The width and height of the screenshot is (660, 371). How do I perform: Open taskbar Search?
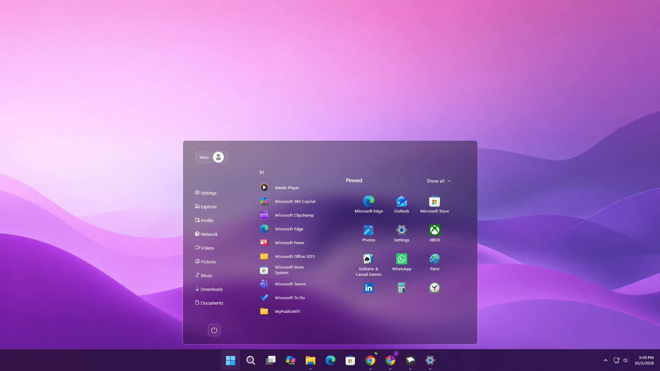click(250, 360)
